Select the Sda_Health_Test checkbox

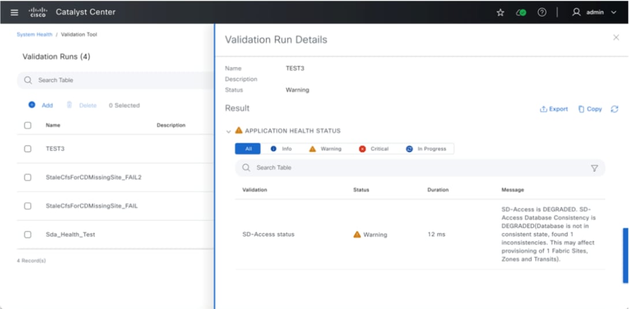[28, 235]
